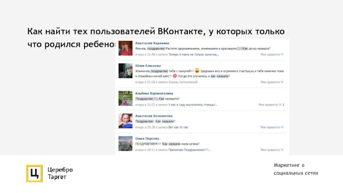
Task: Click heart icon in Альбина Курмангалина's comment row
Action: (x=280, y=105)
